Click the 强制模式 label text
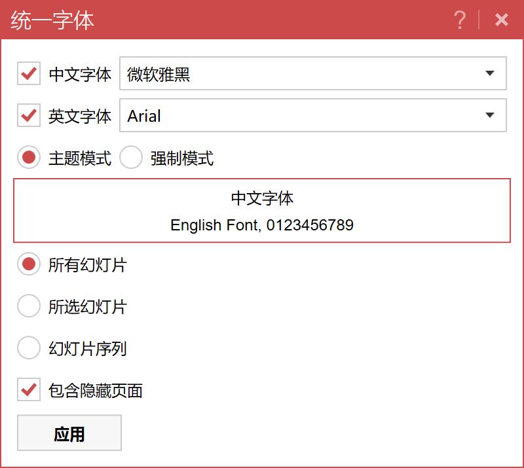 182,158
